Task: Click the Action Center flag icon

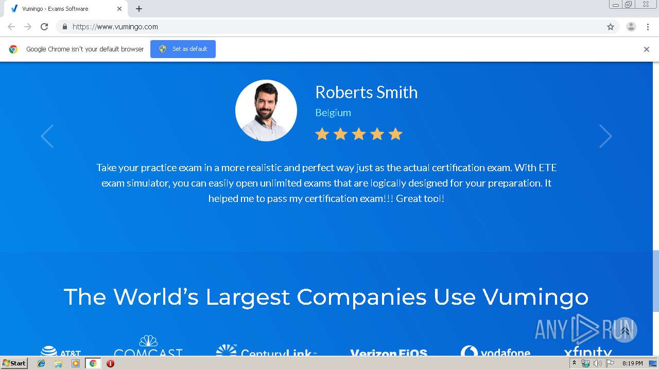Action: 610,363
